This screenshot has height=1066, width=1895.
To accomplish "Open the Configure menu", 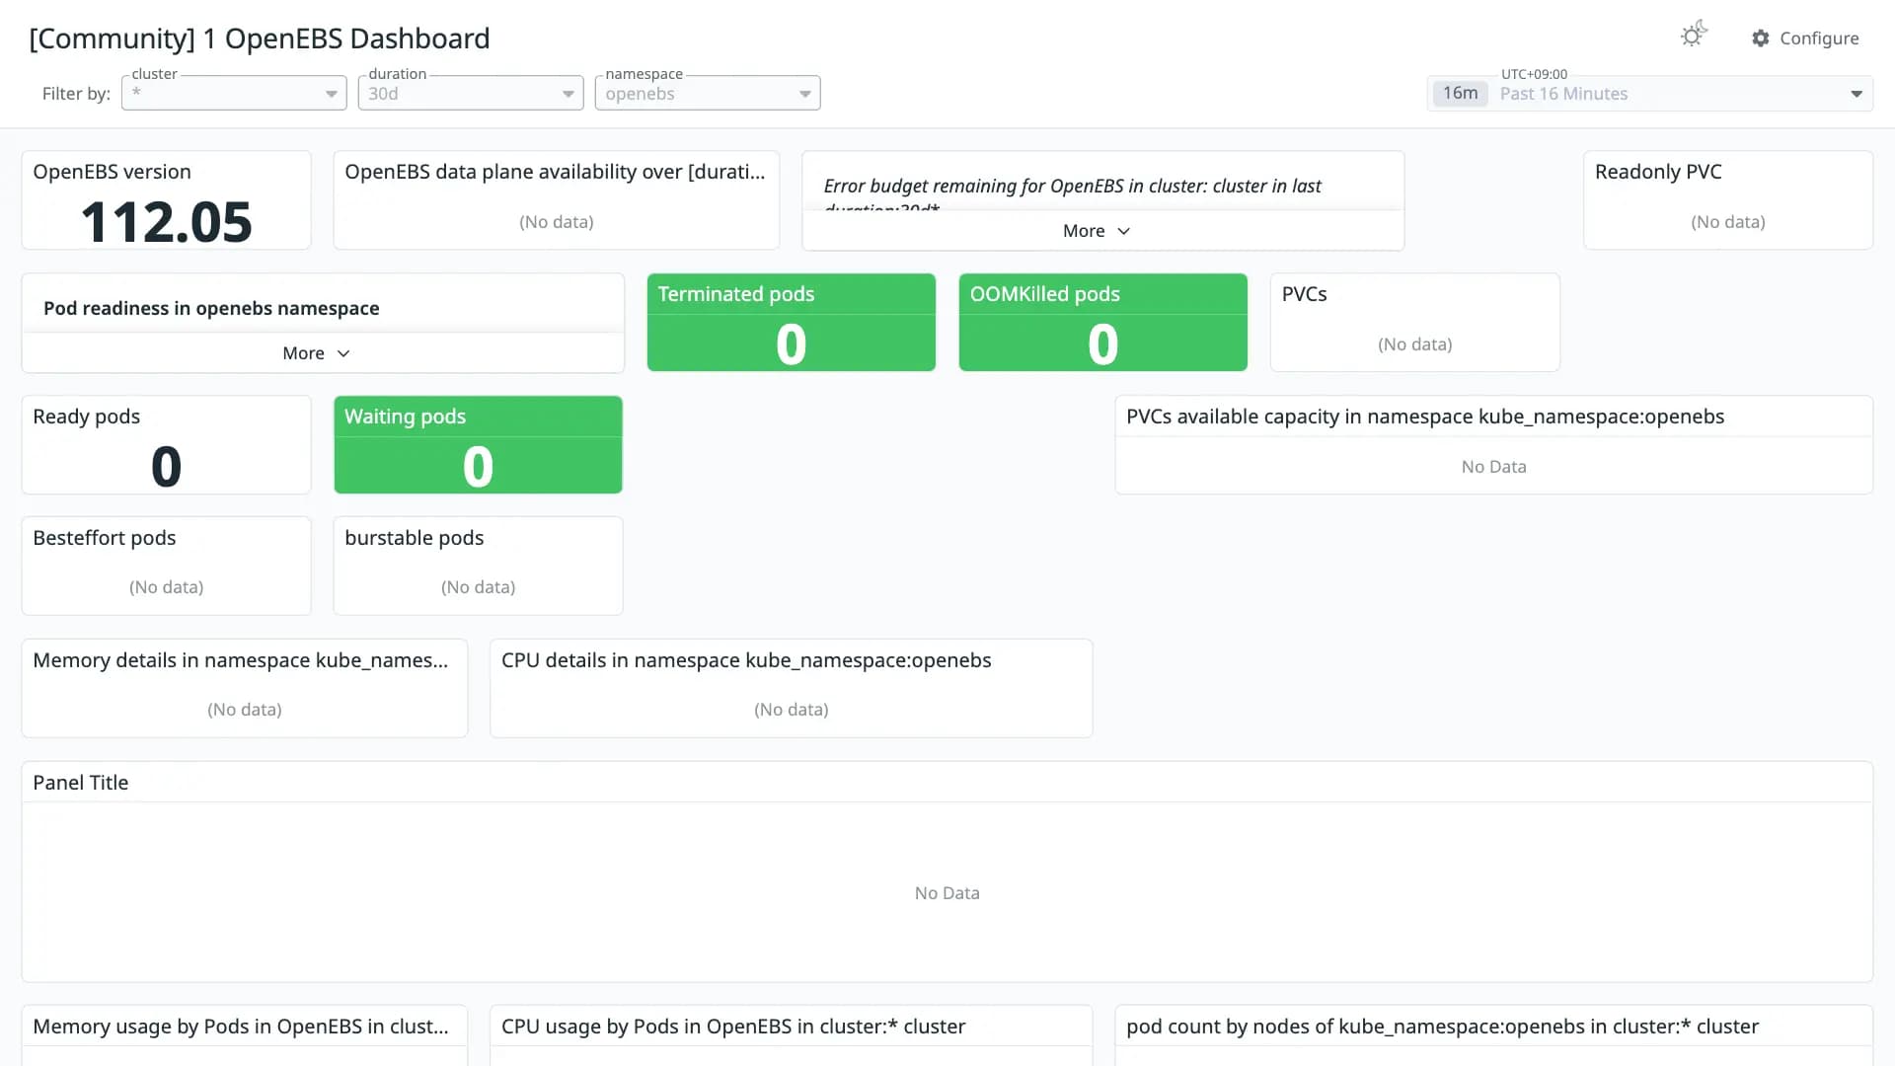I will pyautogui.click(x=1805, y=38).
